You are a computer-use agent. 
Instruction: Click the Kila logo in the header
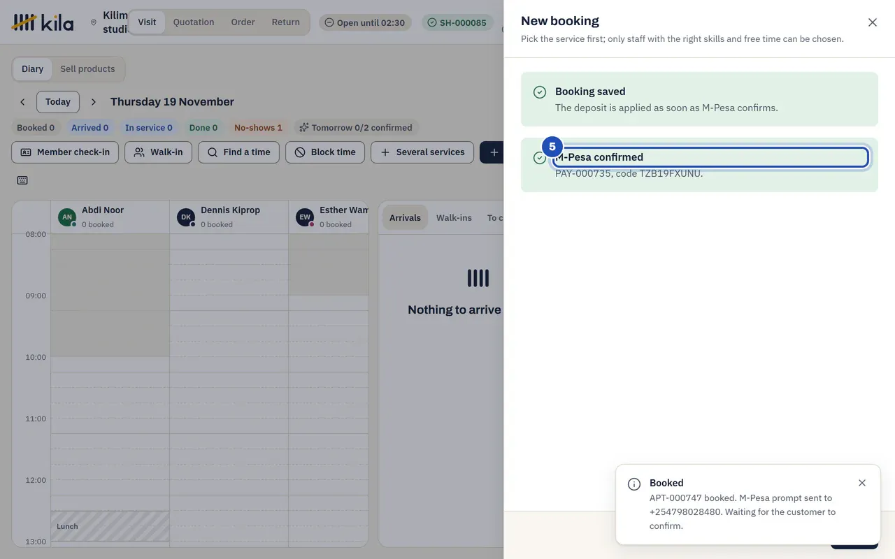click(43, 22)
